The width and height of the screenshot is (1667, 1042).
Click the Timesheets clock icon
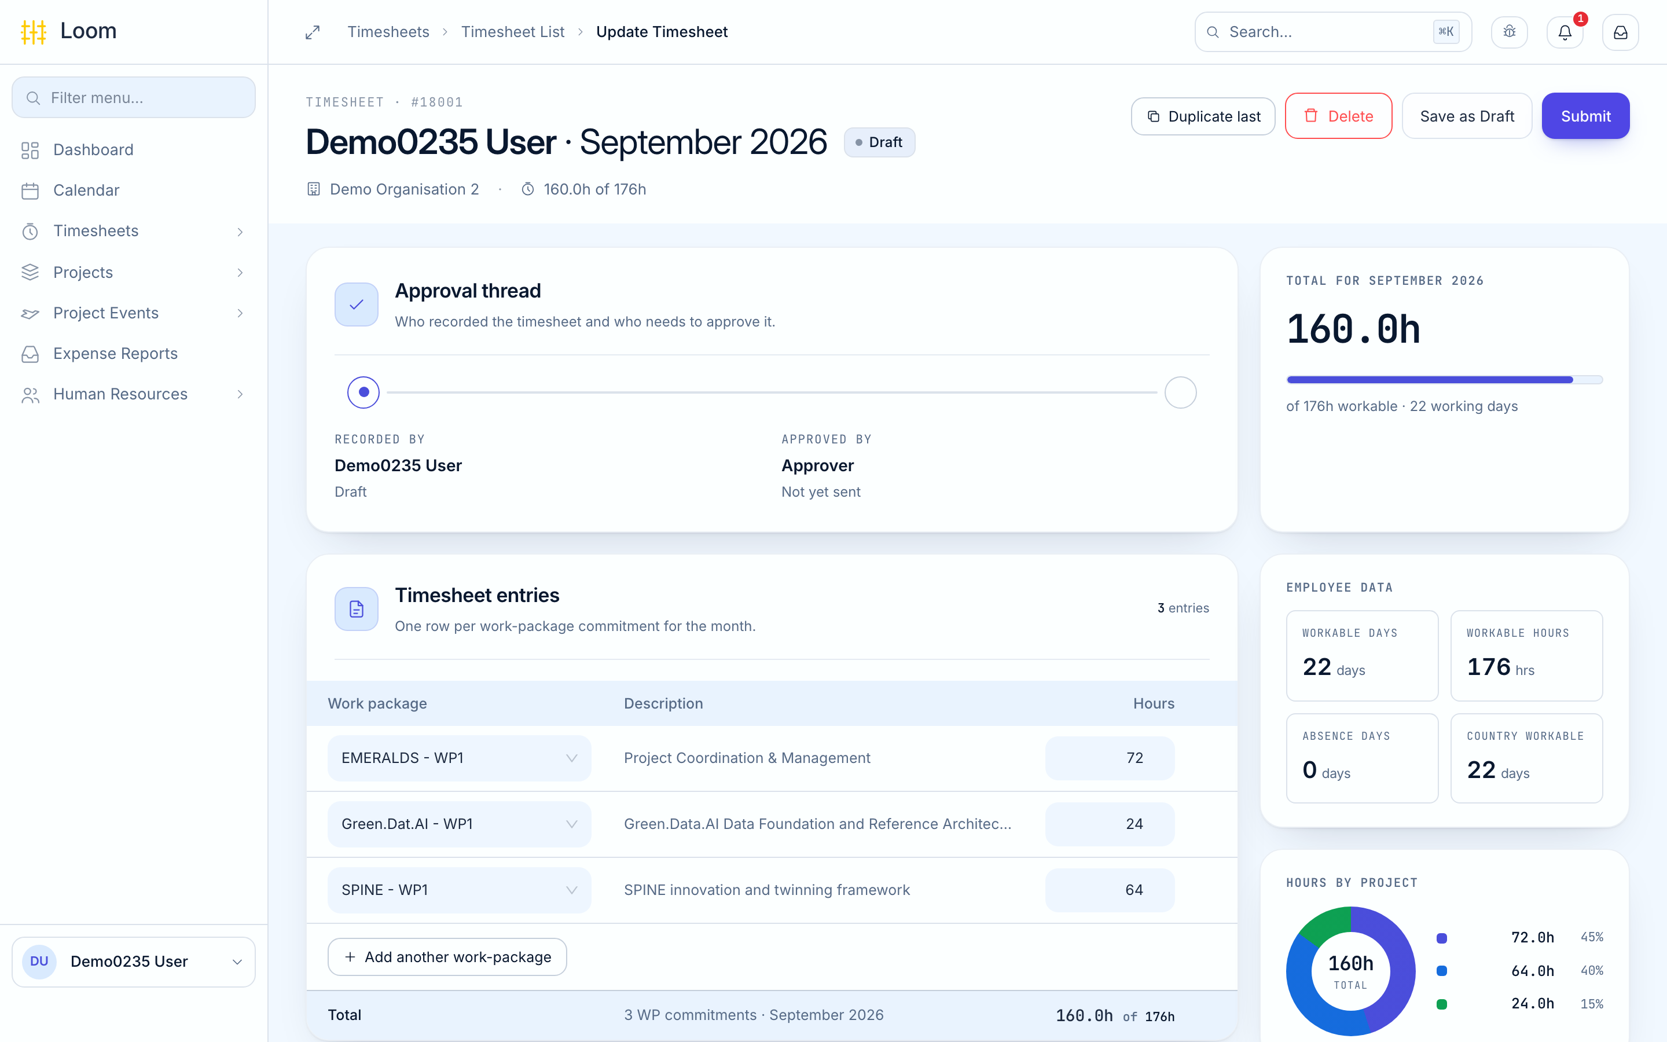[30, 232]
